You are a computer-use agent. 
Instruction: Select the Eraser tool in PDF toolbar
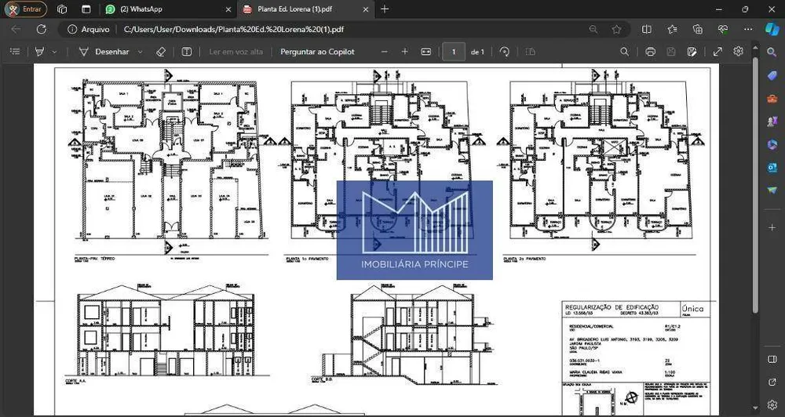pos(161,52)
